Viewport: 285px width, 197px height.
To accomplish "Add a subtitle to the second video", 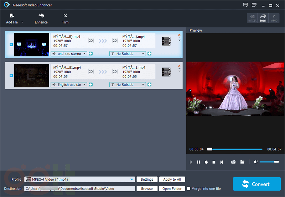I will coord(149,85).
